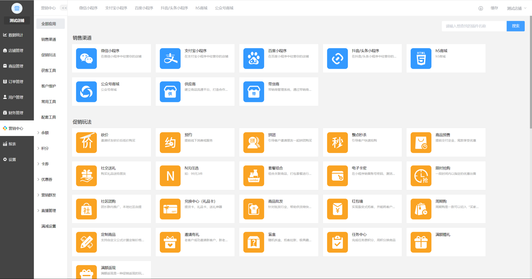Open the 红包墙 icon

[x=337, y=209]
